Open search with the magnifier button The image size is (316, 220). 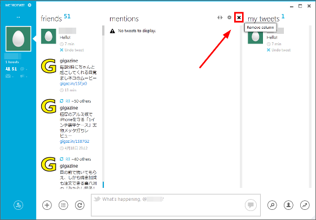click(x=272, y=205)
